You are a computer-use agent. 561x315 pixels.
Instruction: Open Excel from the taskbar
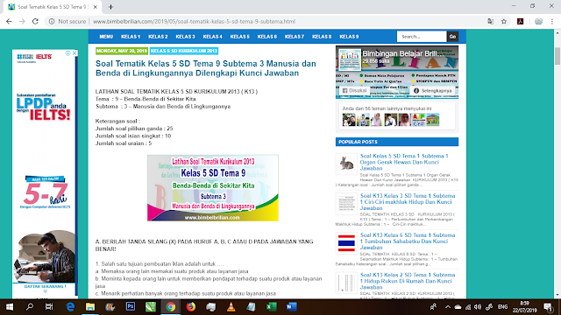point(271,307)
